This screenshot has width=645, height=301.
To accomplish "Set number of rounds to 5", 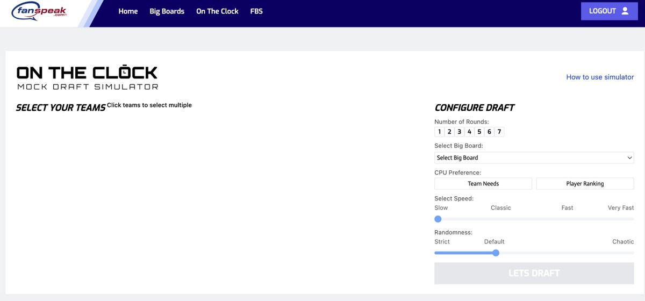I will pyautogui.click(x=479, y=132).
